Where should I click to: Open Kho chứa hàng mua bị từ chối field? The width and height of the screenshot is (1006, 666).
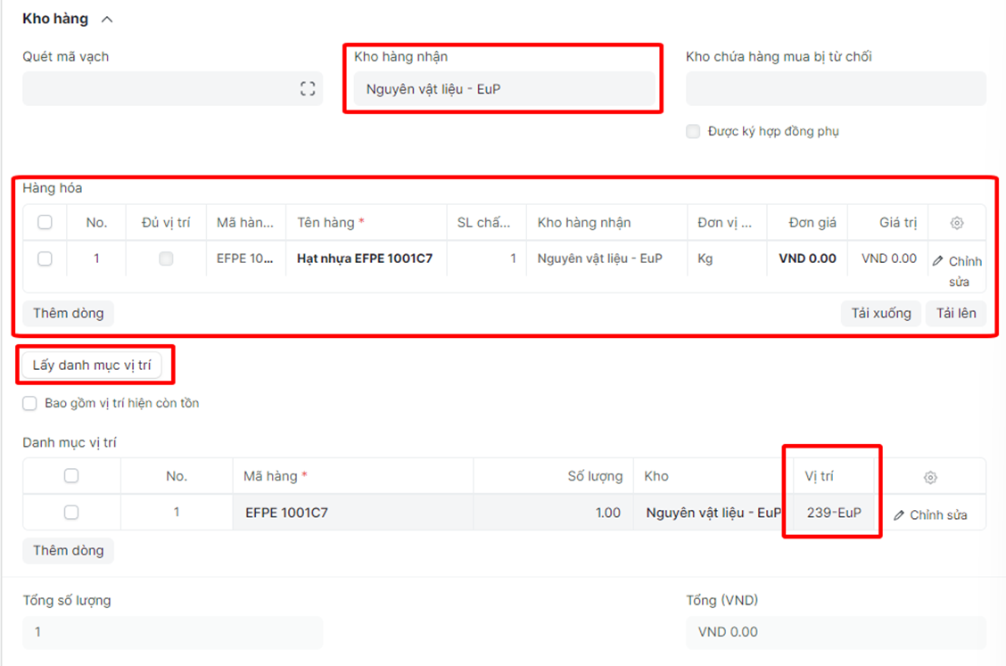pos(836,89)
